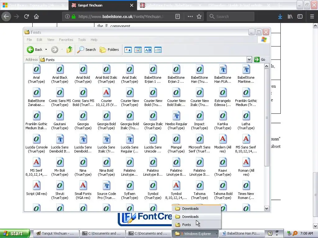
Task: Open the File menu
Action: (x=29, y=40)
